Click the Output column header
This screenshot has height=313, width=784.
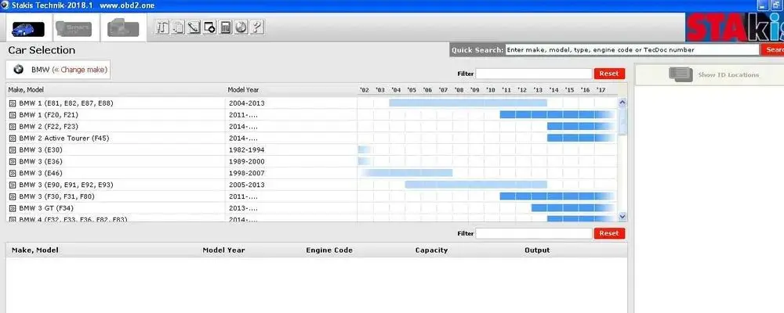[x=537, y=250]
